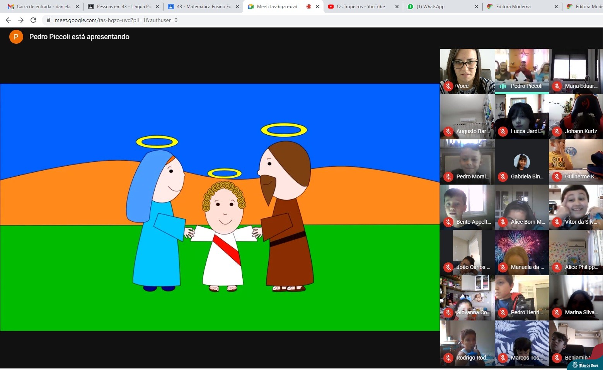Click the audio indicator on Pedro Piccoli

503,86
